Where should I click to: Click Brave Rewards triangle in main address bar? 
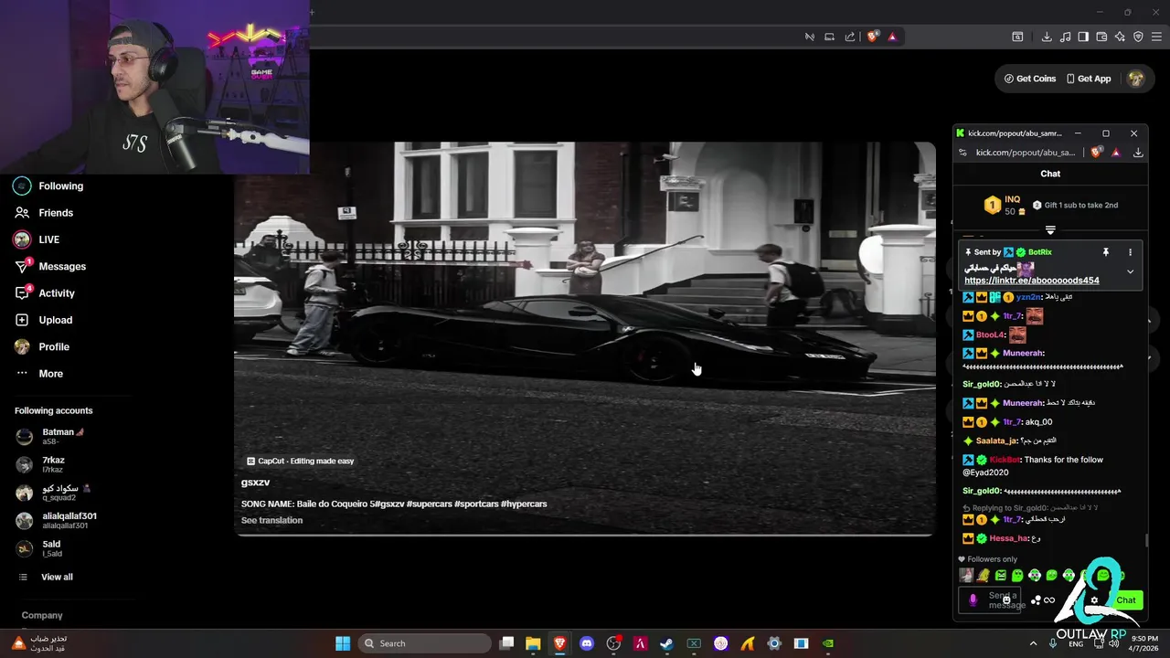coord(892,37)
